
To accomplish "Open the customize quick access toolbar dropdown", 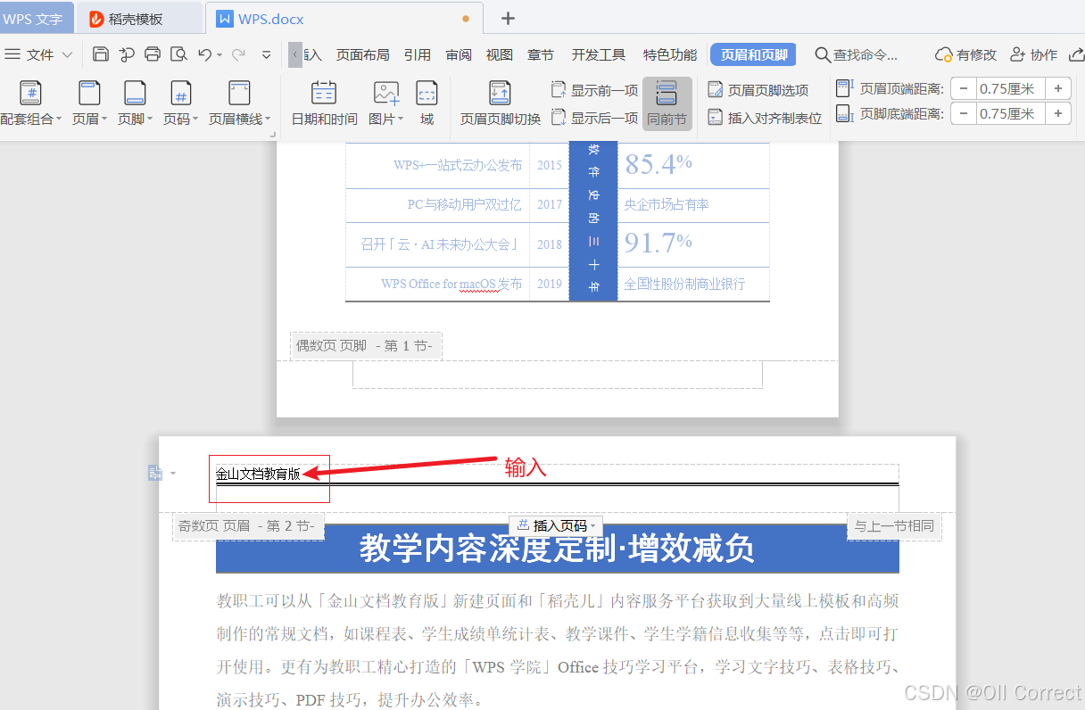I will tap(267, 55).
